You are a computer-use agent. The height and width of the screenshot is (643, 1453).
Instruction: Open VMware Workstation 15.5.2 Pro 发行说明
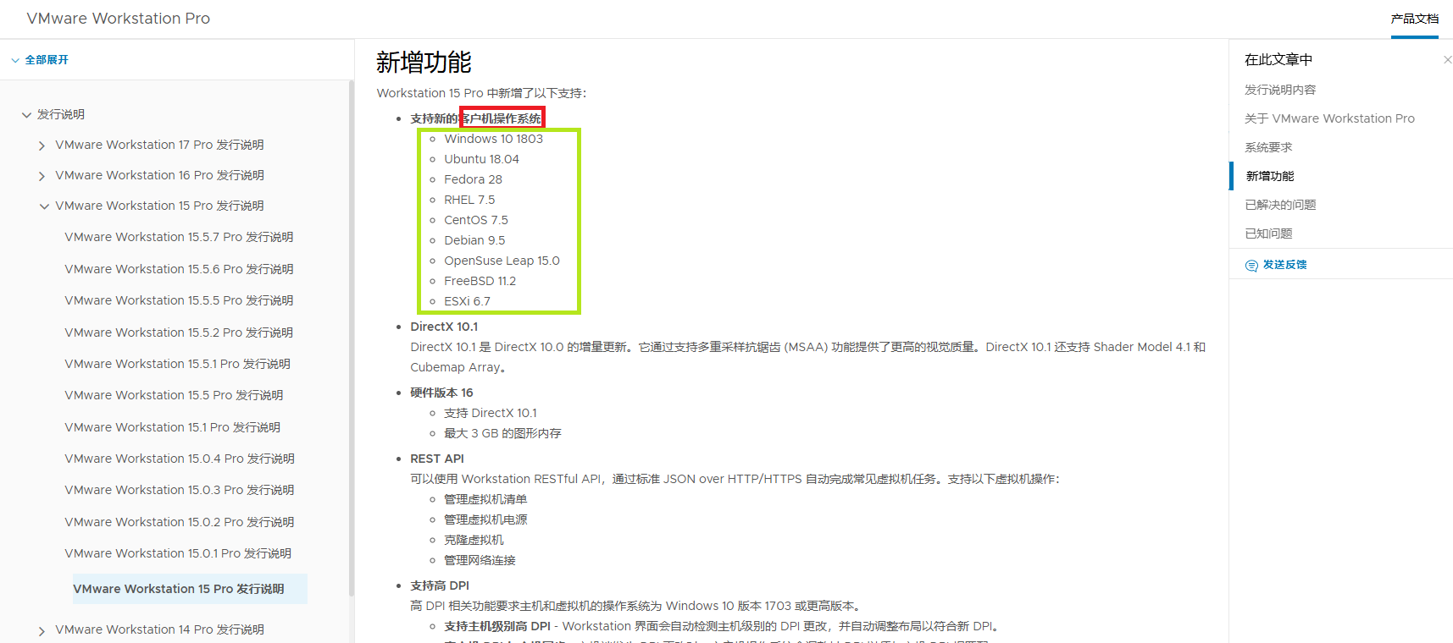click(x=179, y=332)
